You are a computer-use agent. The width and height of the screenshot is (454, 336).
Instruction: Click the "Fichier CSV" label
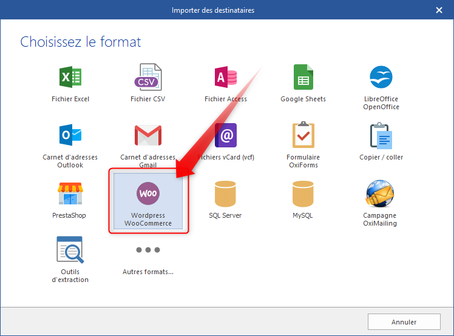point(147,99)
